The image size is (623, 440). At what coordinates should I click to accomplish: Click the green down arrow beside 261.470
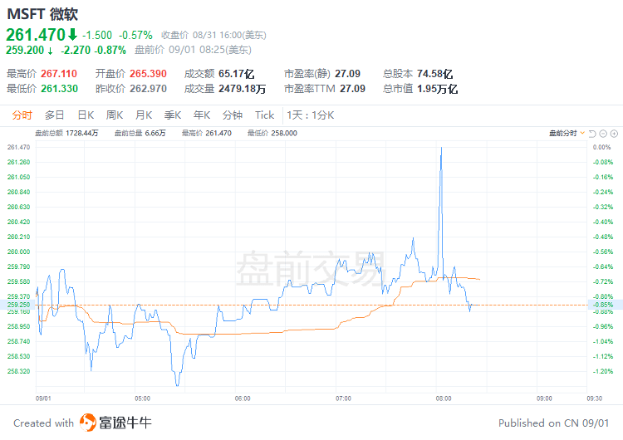pos(72,35)
